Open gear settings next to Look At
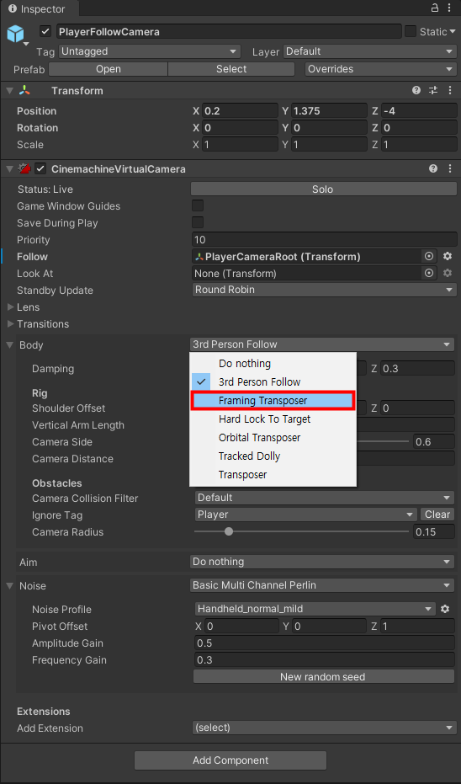 click(448, 273)
